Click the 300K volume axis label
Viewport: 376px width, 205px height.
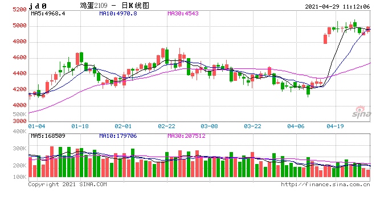point(19,148)
